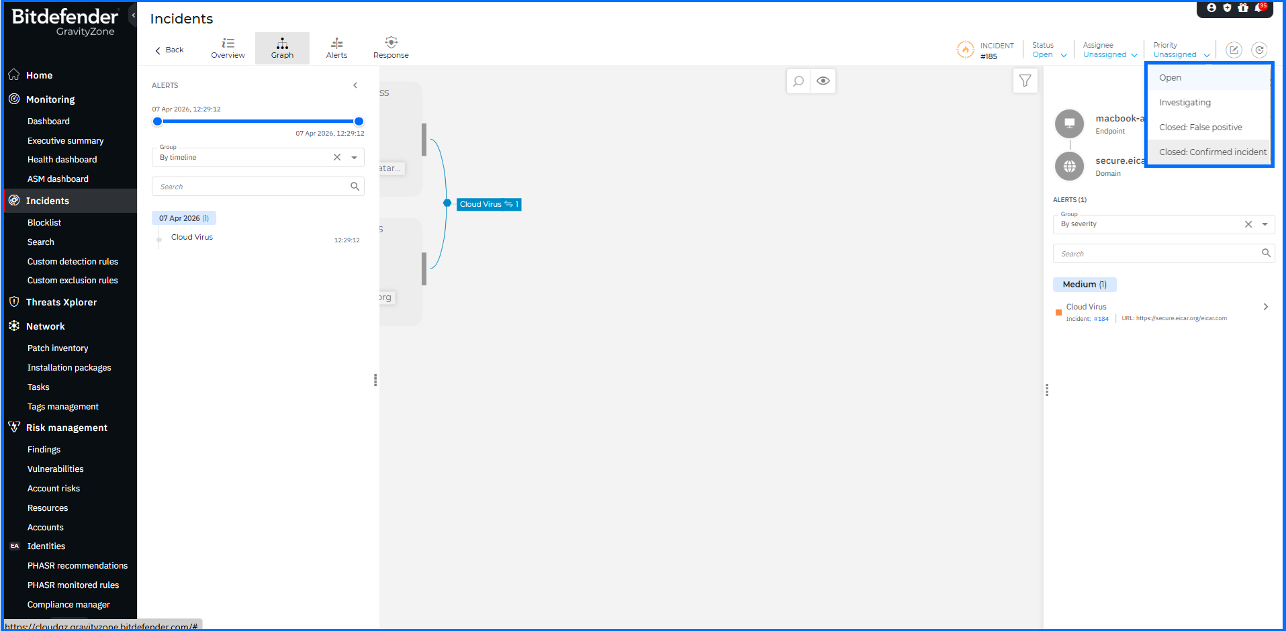The height and width of the screenshot is (631, 1286).
Task: Open the Assignee Unassigned dropdown
Action: pos(1109,55)
